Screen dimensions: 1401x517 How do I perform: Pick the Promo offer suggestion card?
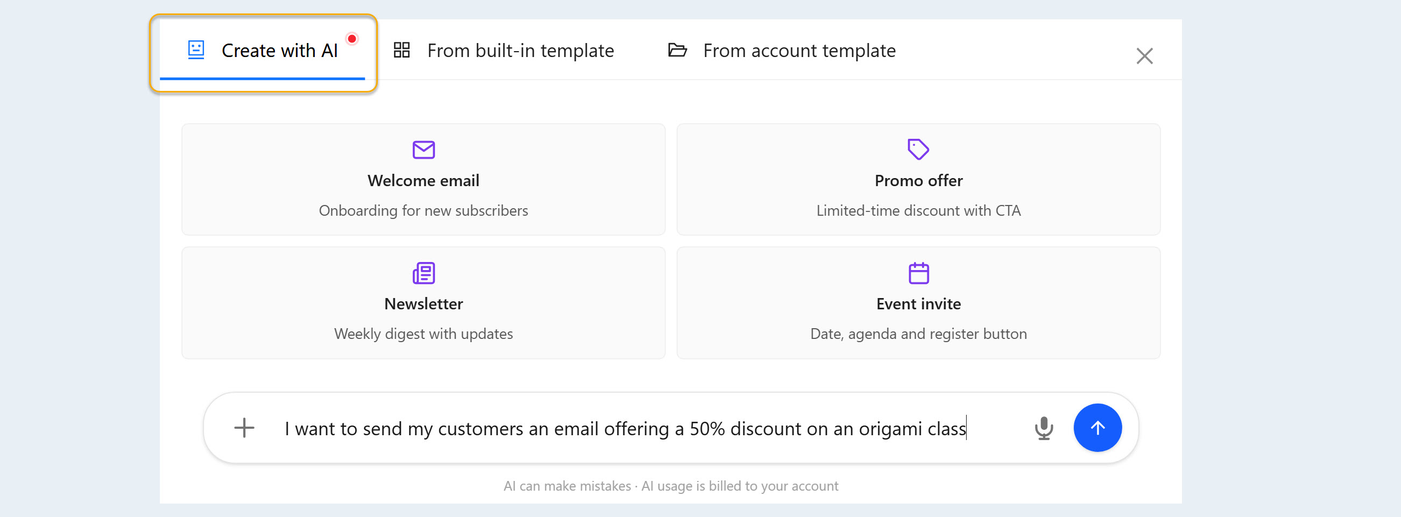click(918, 179)
